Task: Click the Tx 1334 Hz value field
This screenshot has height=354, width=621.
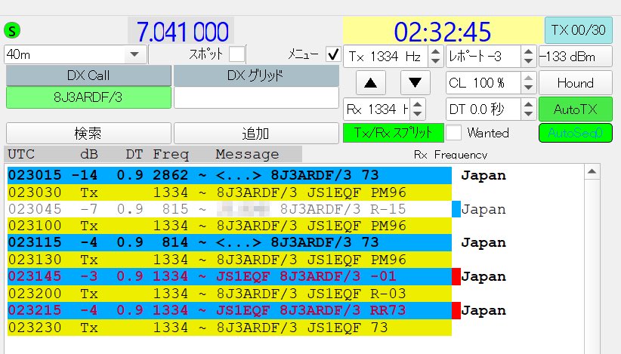Action: coord(386,57)
